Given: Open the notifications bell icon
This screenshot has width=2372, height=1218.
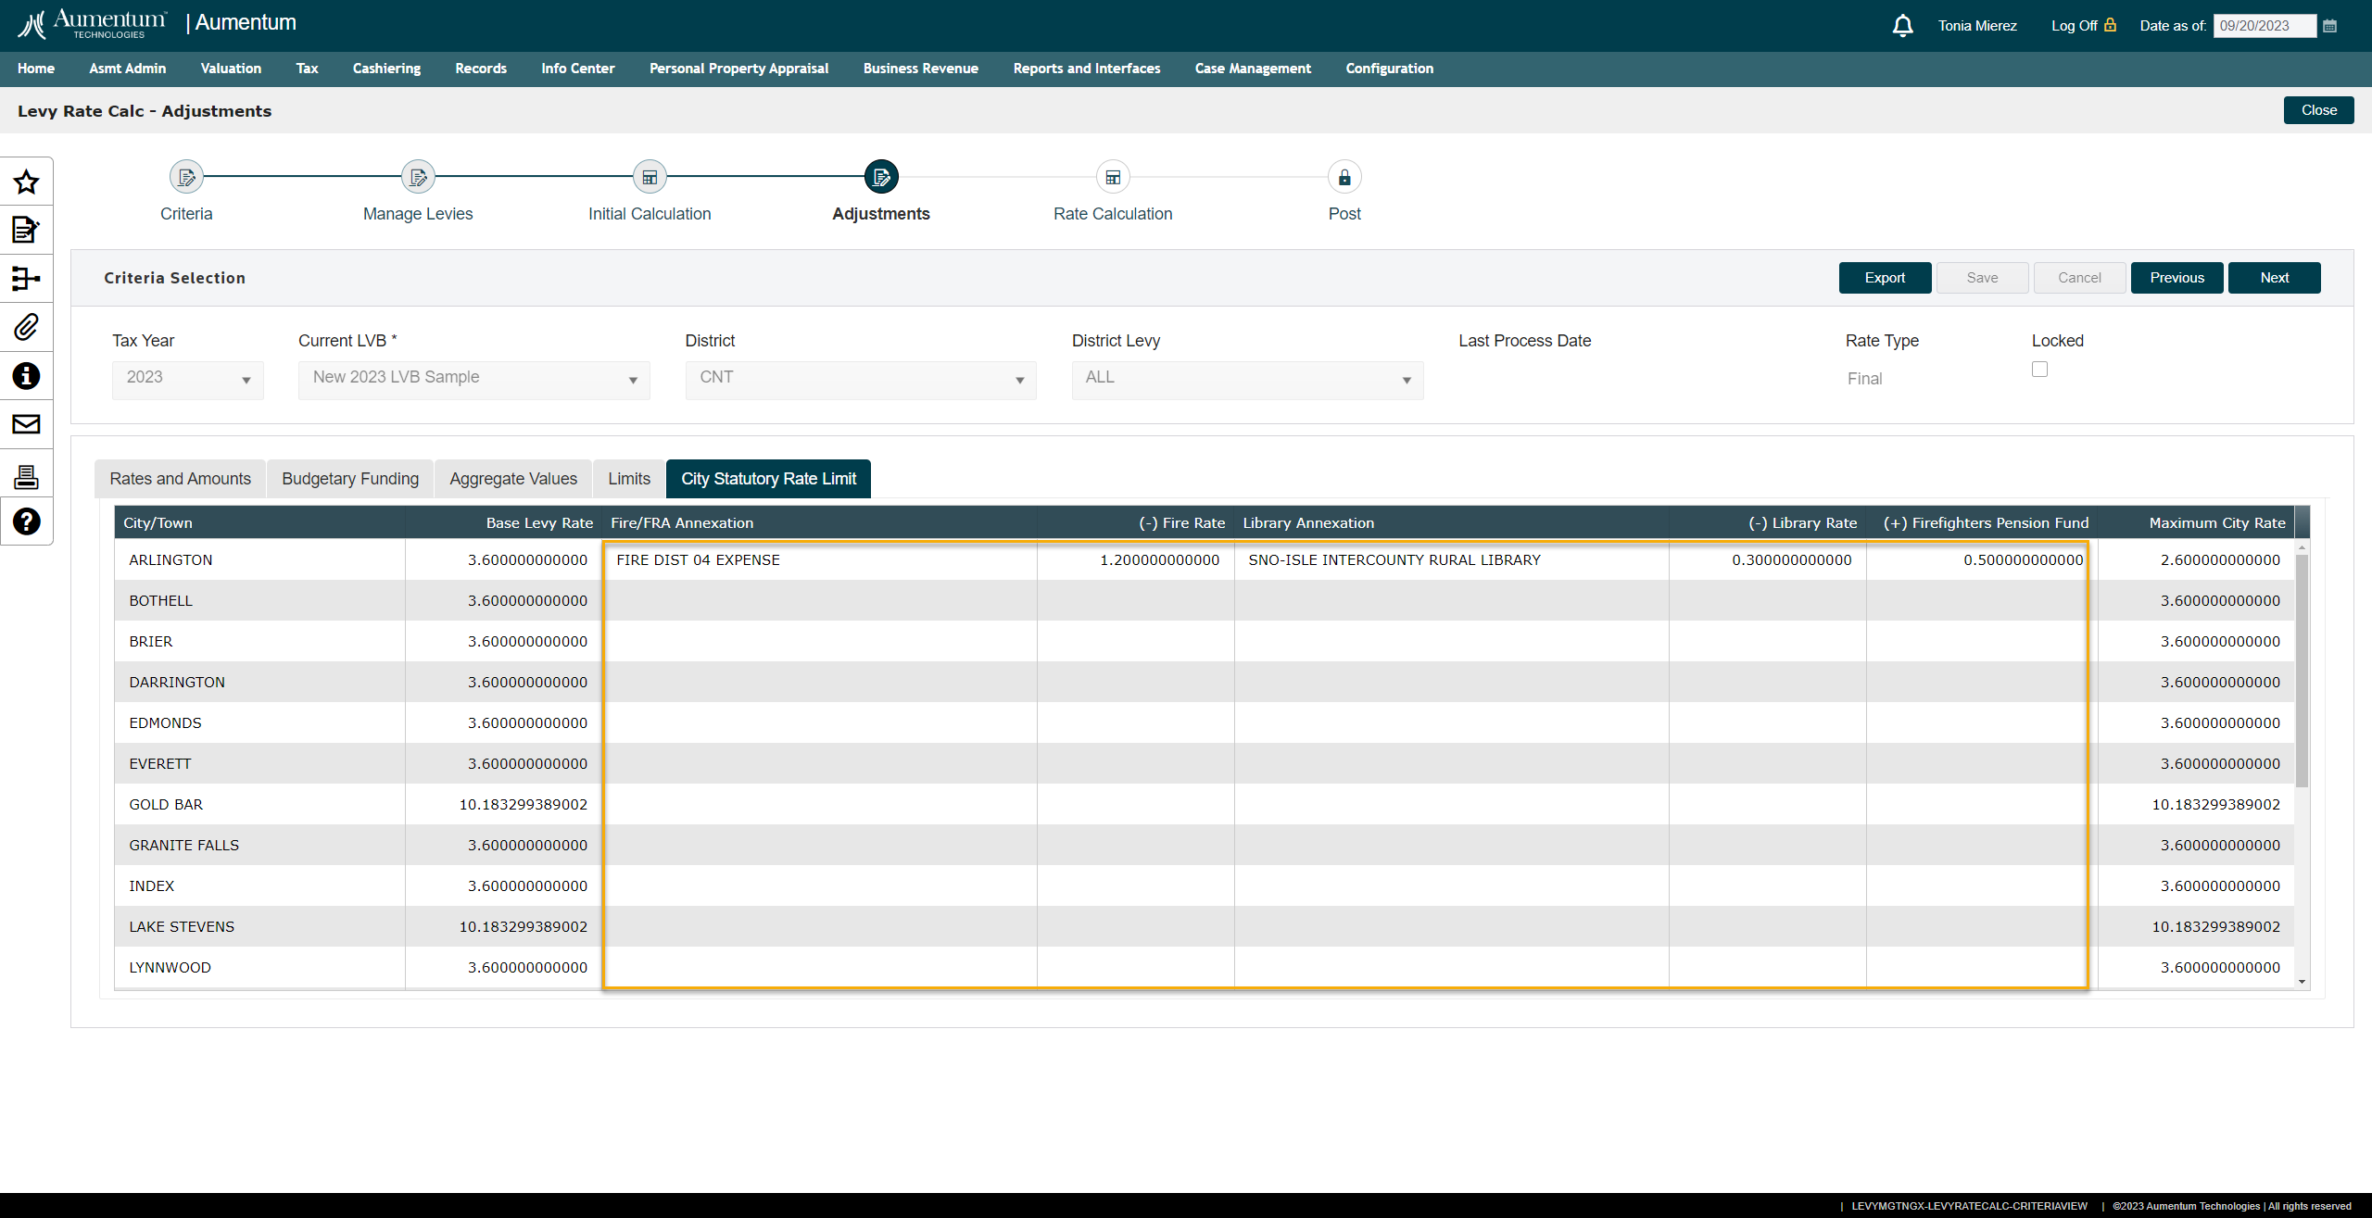Looking at the screenshot, I should pos(1902,26).
